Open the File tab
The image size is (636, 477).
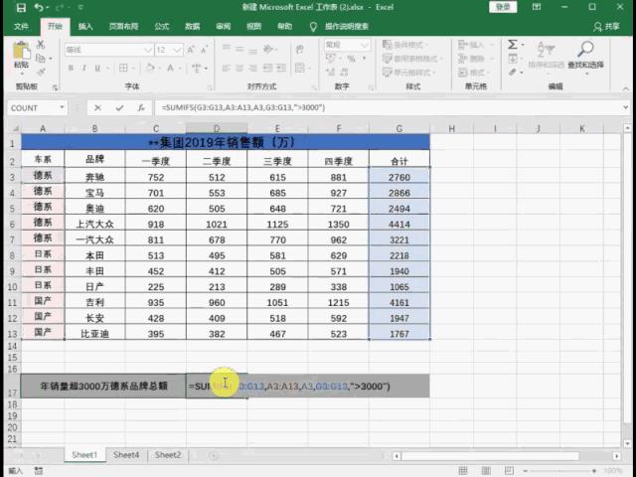pyautogui.click(x=21, y=27)
